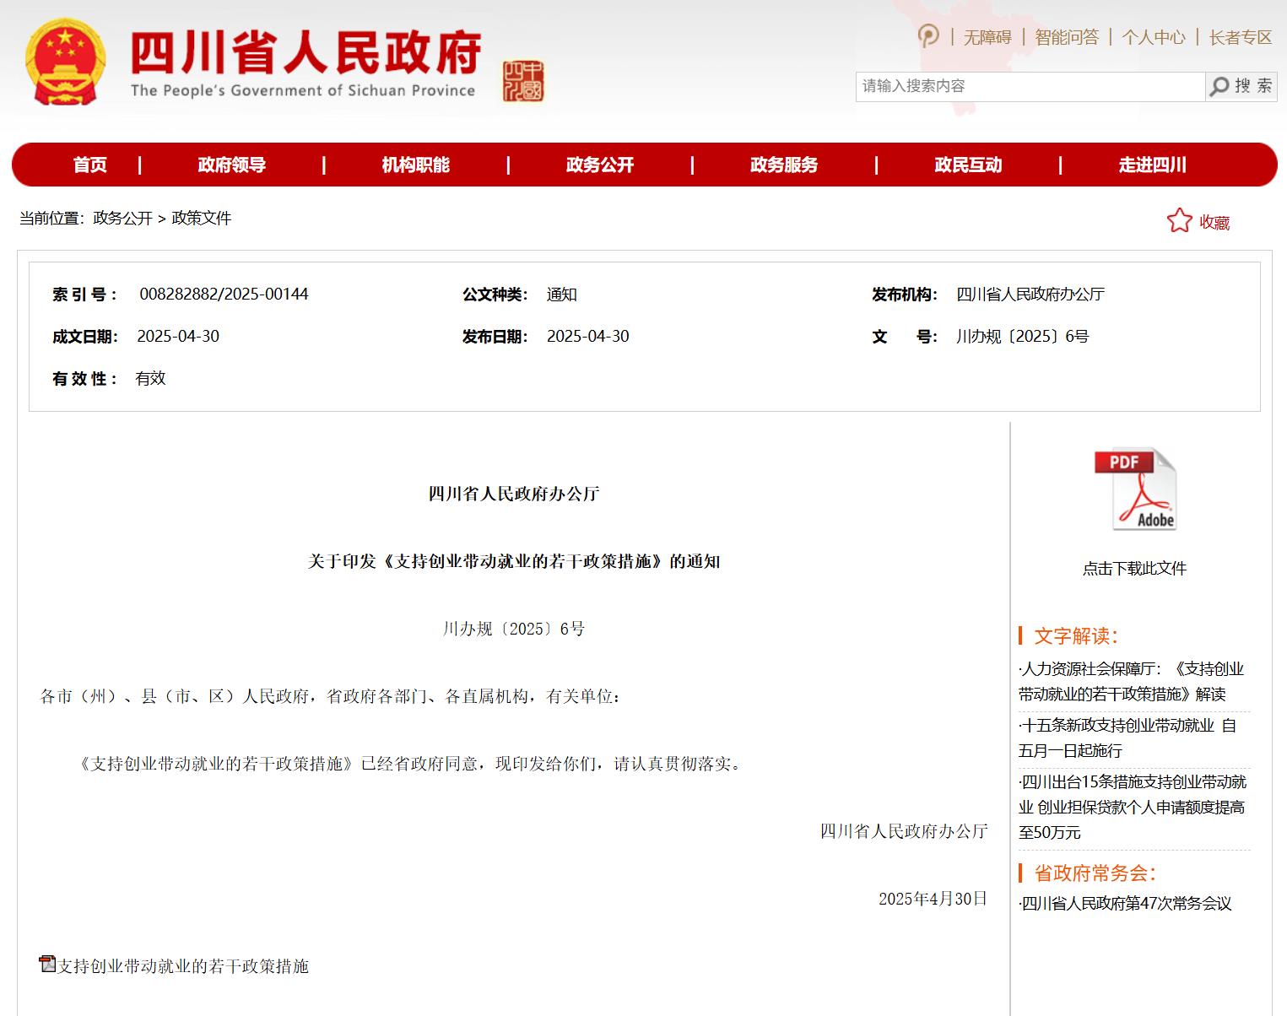Open 政府领导 navigation menu
Viewport: 1287px width, 1016px height.
tap(232, 165)
